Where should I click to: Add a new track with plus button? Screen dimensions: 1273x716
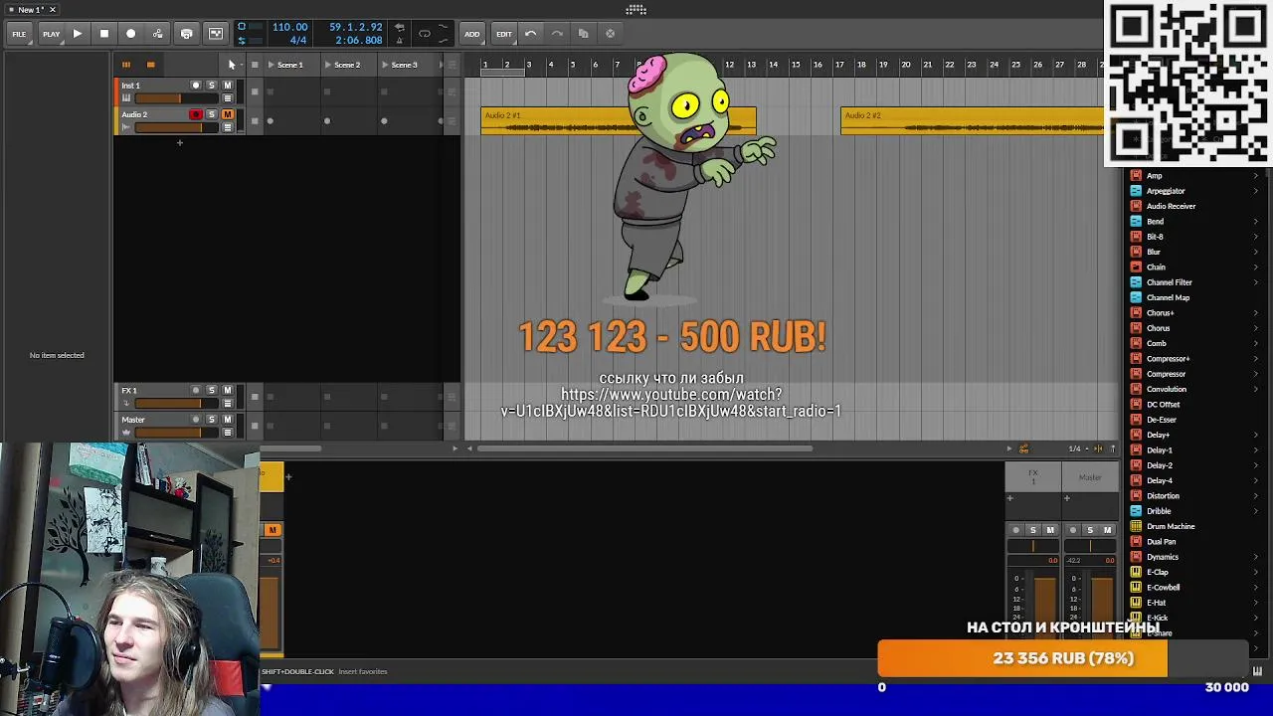[x=180, y=143]
